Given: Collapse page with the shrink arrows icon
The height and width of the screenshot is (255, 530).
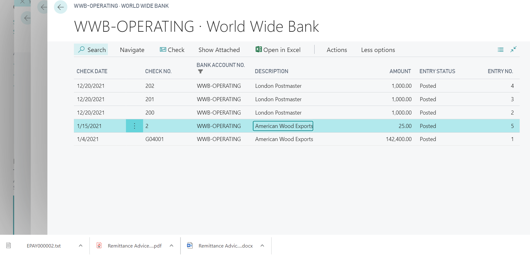Looking at the screenshot, I should point(513,49).
